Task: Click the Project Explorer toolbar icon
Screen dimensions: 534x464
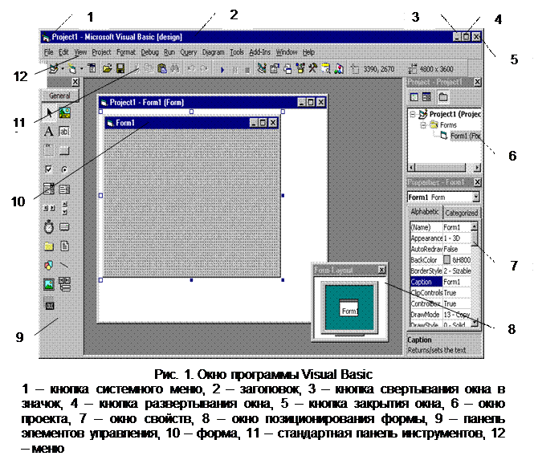Action: click(x=261, y=69)
